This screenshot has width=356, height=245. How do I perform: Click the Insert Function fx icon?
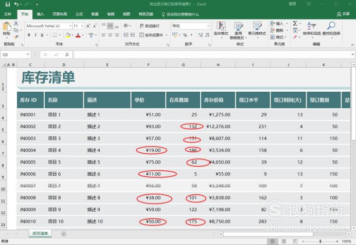[x=67, y=54]
